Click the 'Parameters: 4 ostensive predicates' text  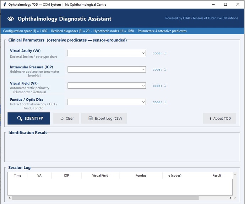162,31
